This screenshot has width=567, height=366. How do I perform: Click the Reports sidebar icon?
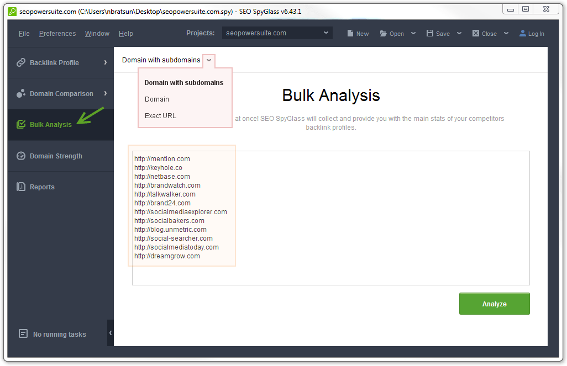tap(21, 187)
